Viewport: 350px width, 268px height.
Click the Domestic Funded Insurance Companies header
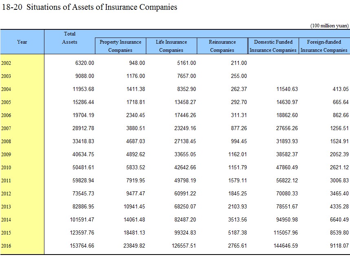273,46
